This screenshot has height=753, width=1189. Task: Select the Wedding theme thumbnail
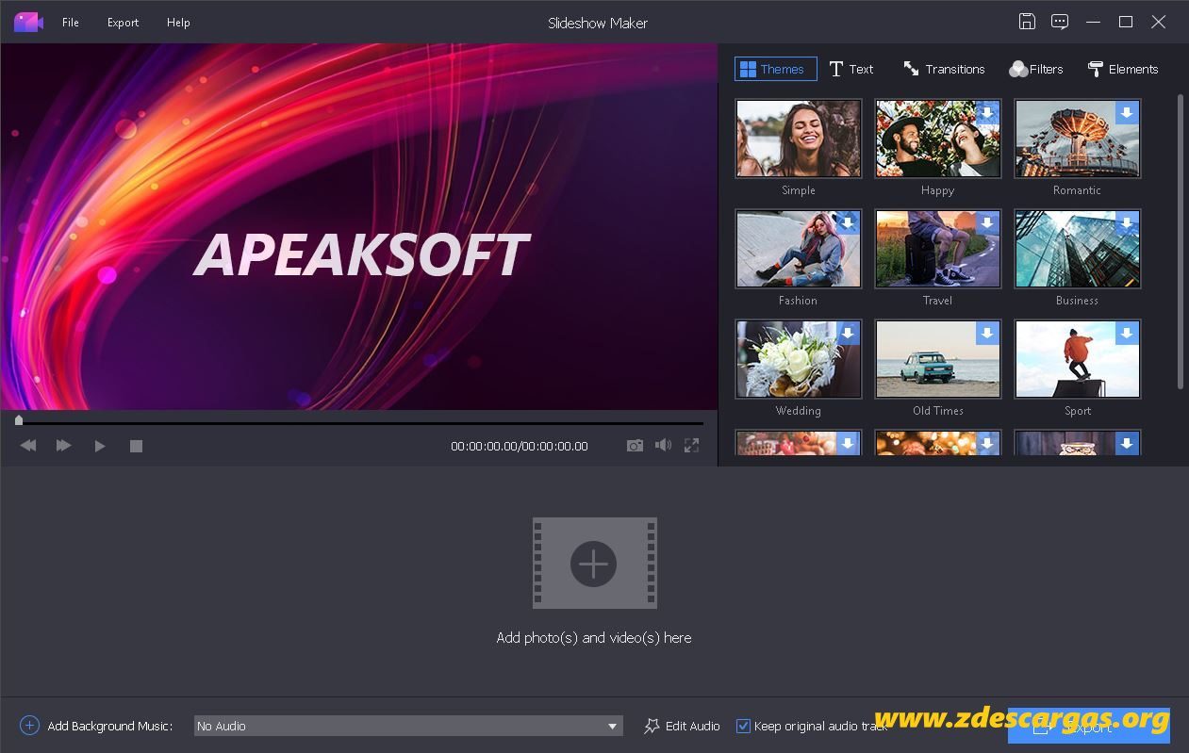click(x=799, y=359)
